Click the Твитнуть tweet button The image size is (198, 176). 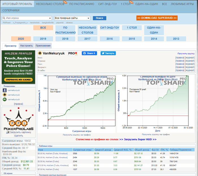[108, 53]
